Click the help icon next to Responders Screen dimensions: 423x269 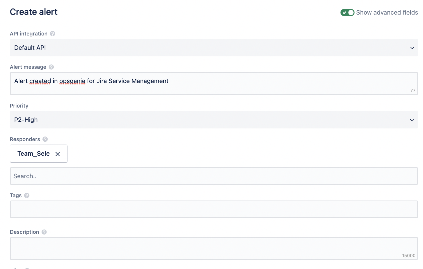point(45,139)
